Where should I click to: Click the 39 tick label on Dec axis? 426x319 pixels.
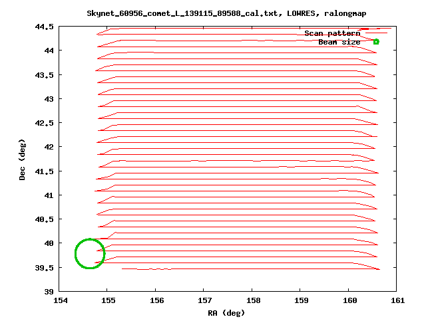click(x=49, y=292)
